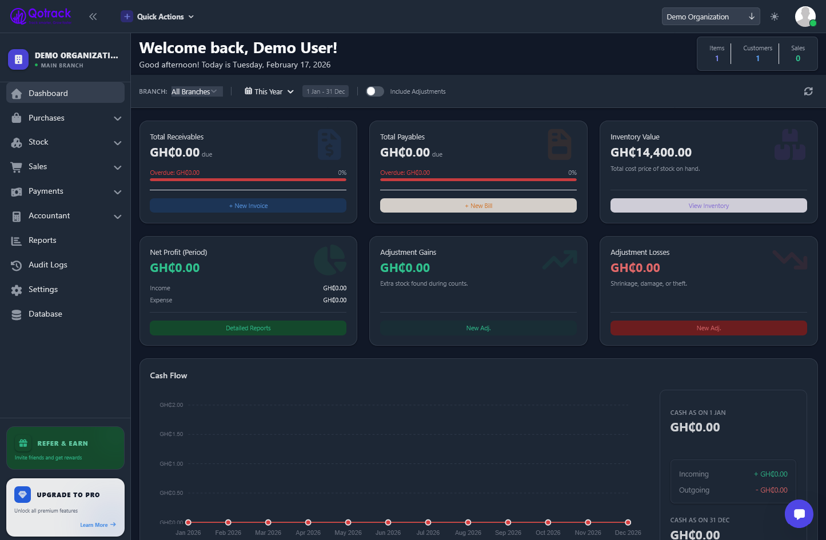This screenshot has height=540, width=826.
Task: Open the Demo Organization selector
Action: click(711, 17)
